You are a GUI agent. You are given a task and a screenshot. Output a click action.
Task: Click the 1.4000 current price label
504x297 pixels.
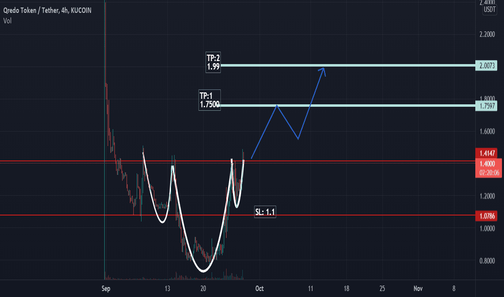[x=488, y=164]
